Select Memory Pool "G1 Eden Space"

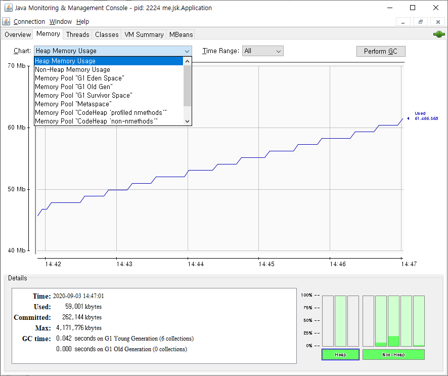(x=109, y=78)
